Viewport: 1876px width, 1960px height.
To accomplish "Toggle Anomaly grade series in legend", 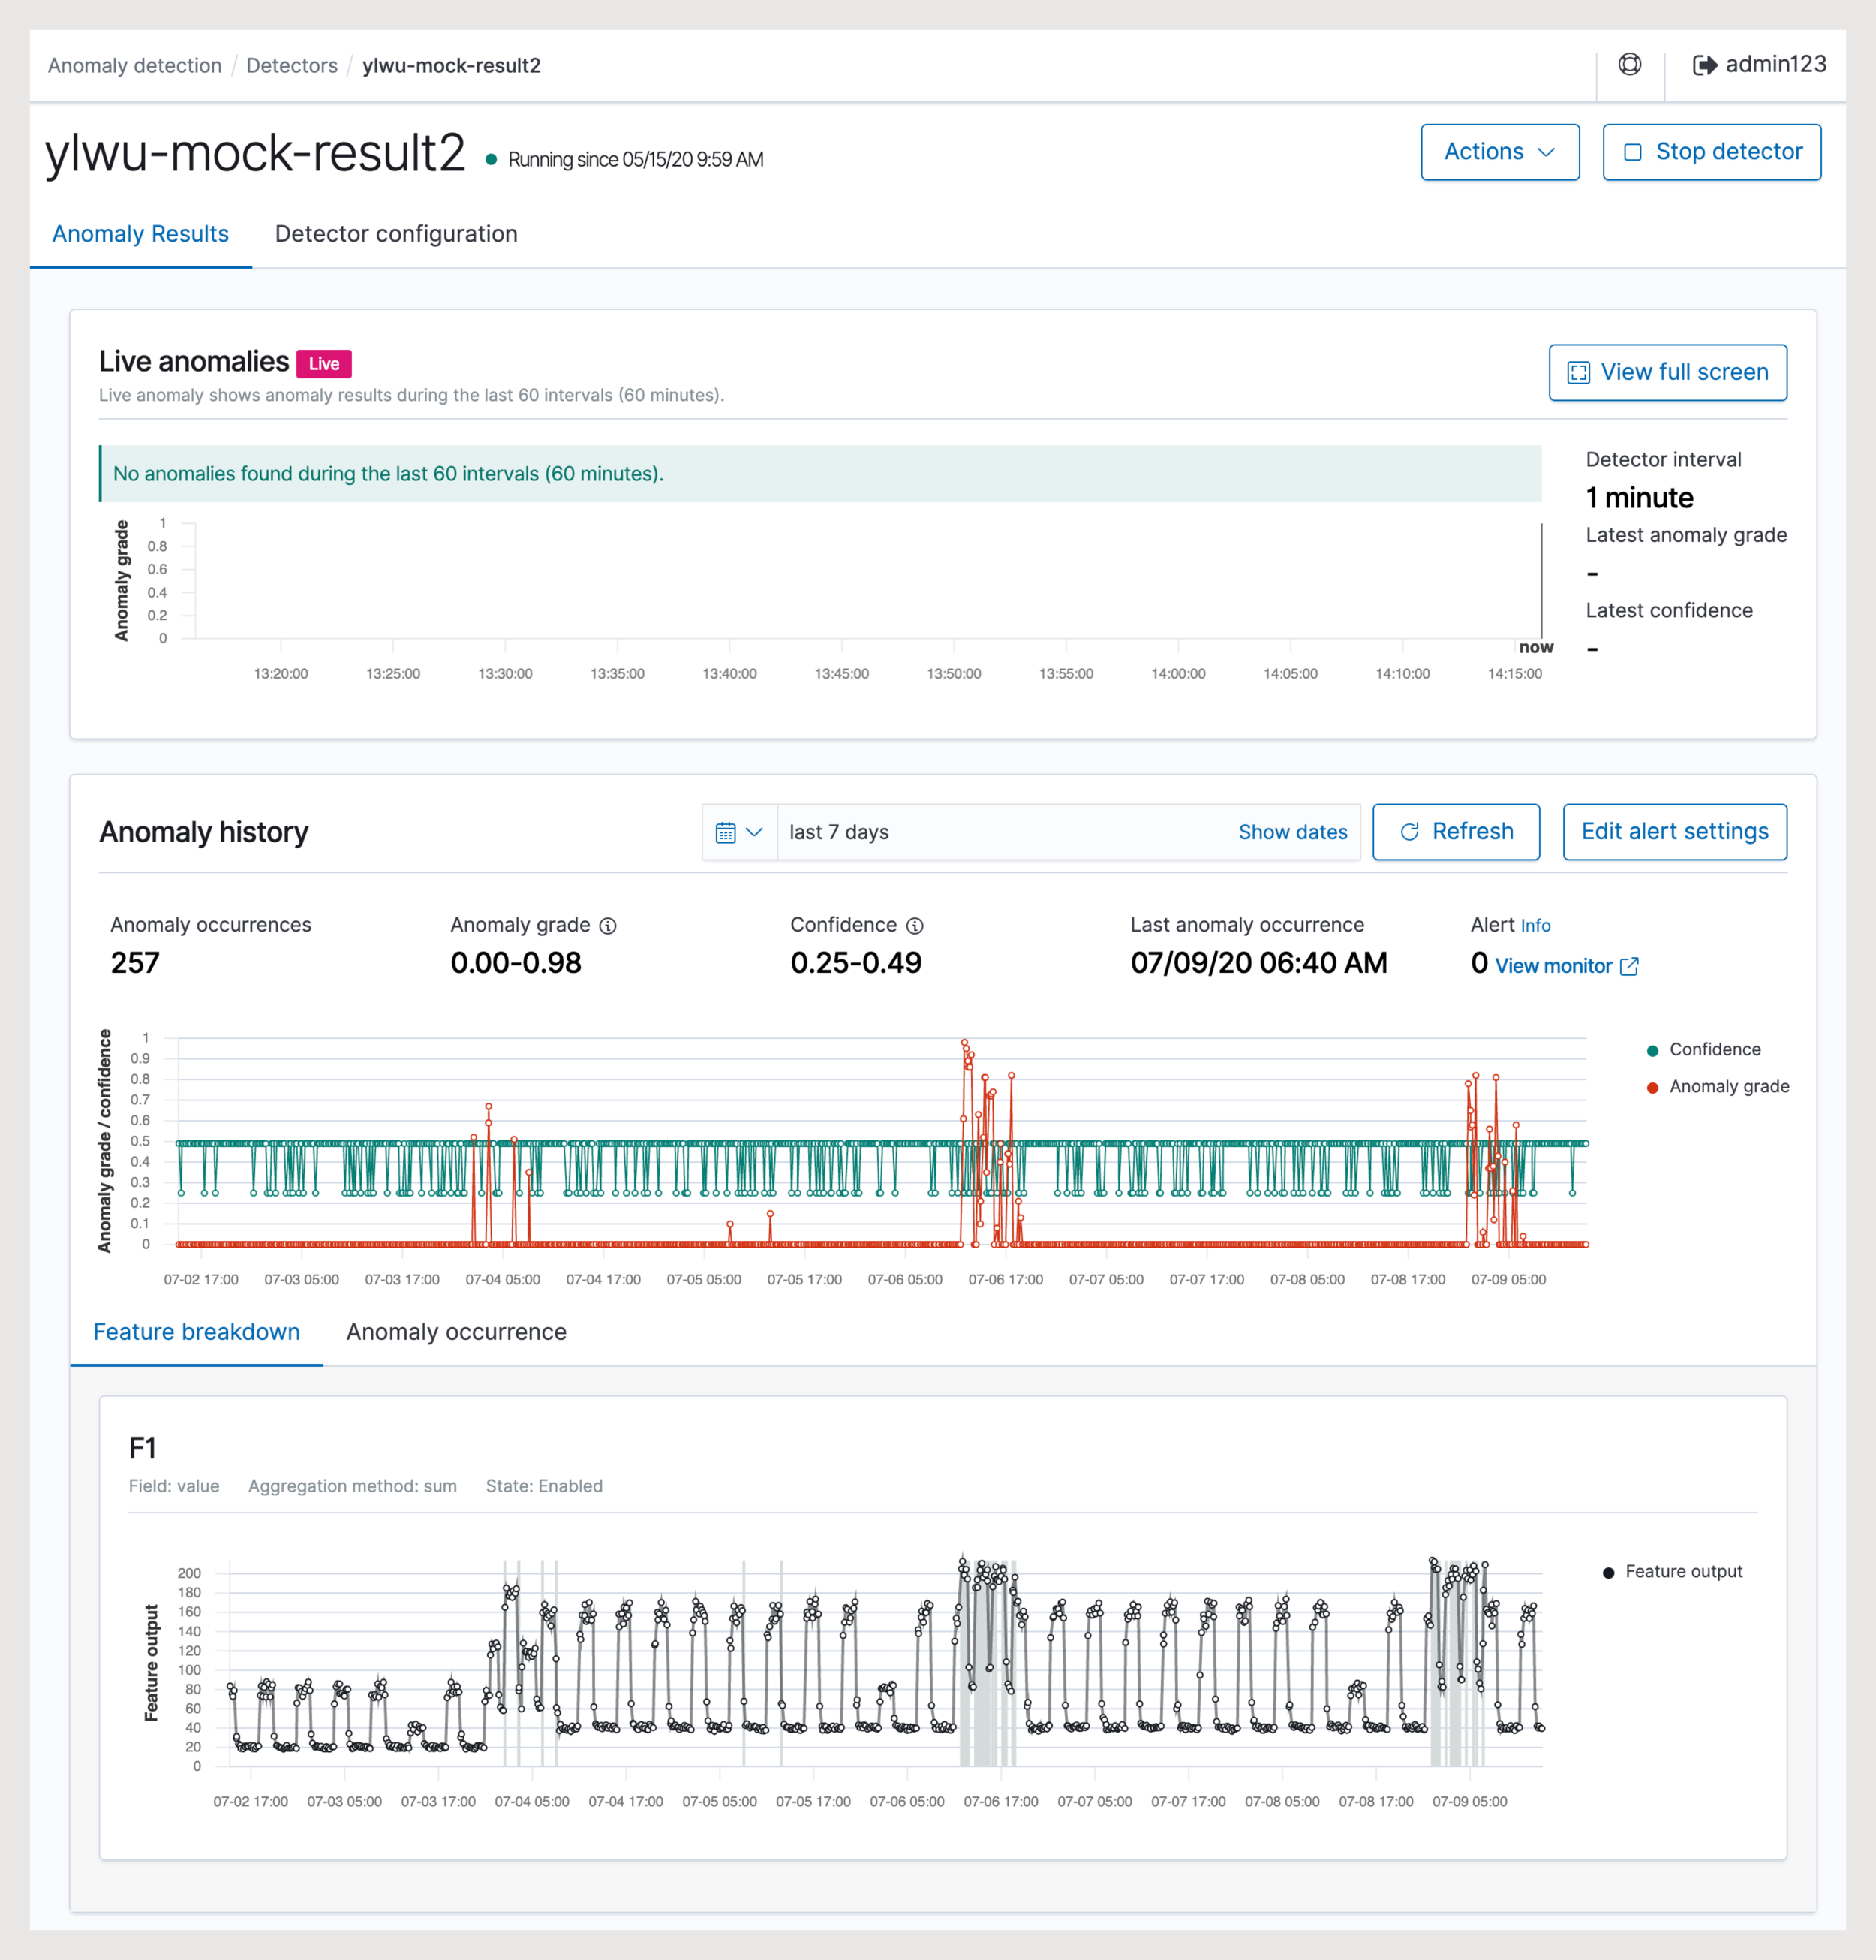I will coord(1717,1087).
